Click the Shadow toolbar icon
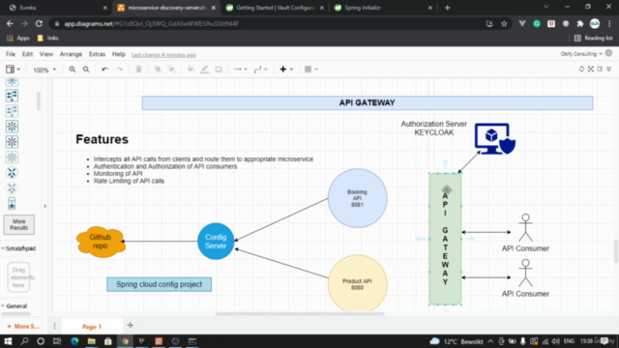This screenshot has width=619, height=348. pyautogui.click(x=219, y=70)
